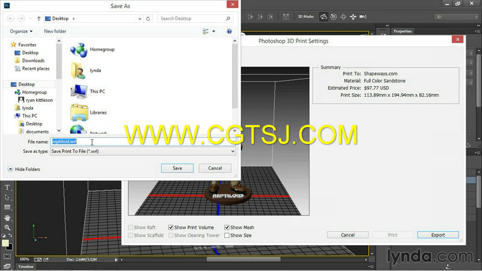Click the Search Desktop field
The height and width of the screenshot is (271, 482).
coord(195,19)
